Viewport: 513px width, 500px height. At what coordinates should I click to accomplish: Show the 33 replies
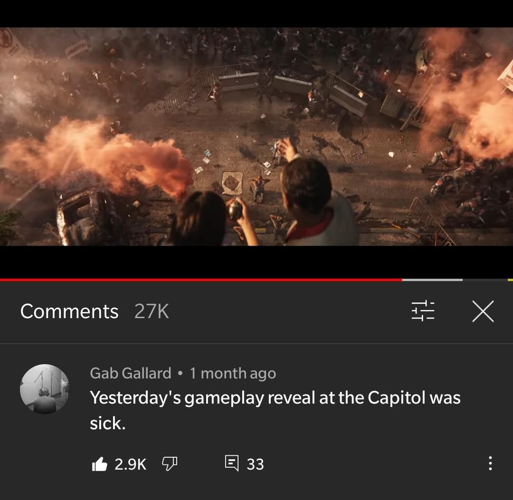coord(255,464)
